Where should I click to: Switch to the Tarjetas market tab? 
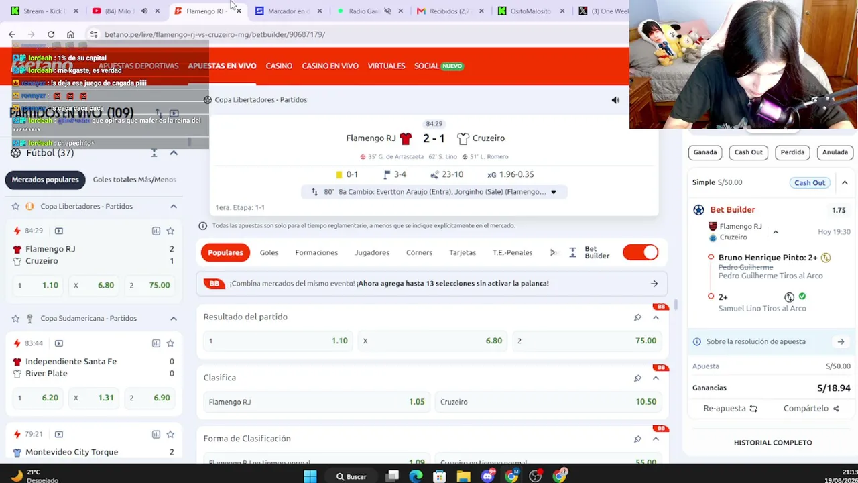pos(463,253)
